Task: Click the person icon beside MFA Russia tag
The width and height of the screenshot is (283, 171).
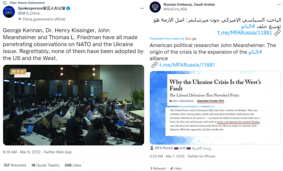Action: pyautogui.click(x=151, y=148)
